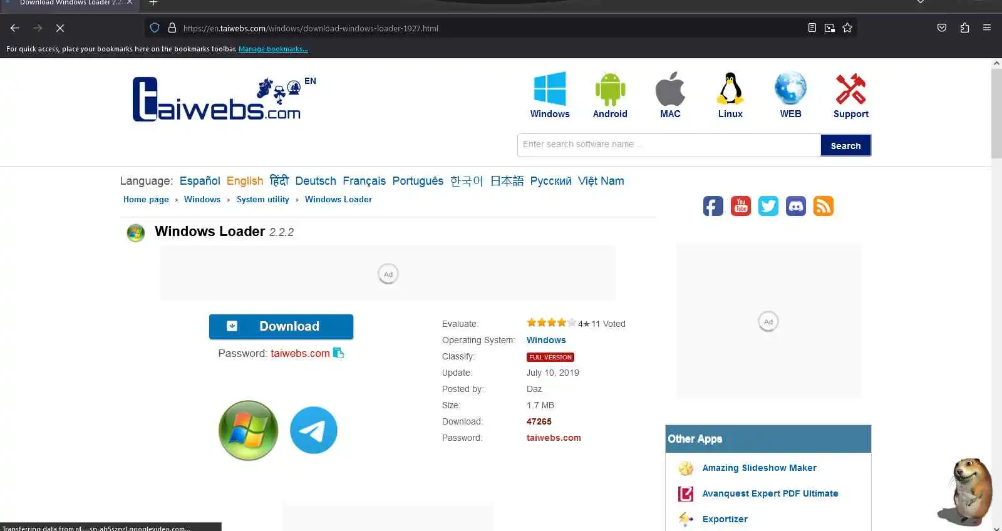The width and height of the screenshot is (1002, 531).
Task: Click the small Windows Loader title icon
Action: click(x=136, y=233)
